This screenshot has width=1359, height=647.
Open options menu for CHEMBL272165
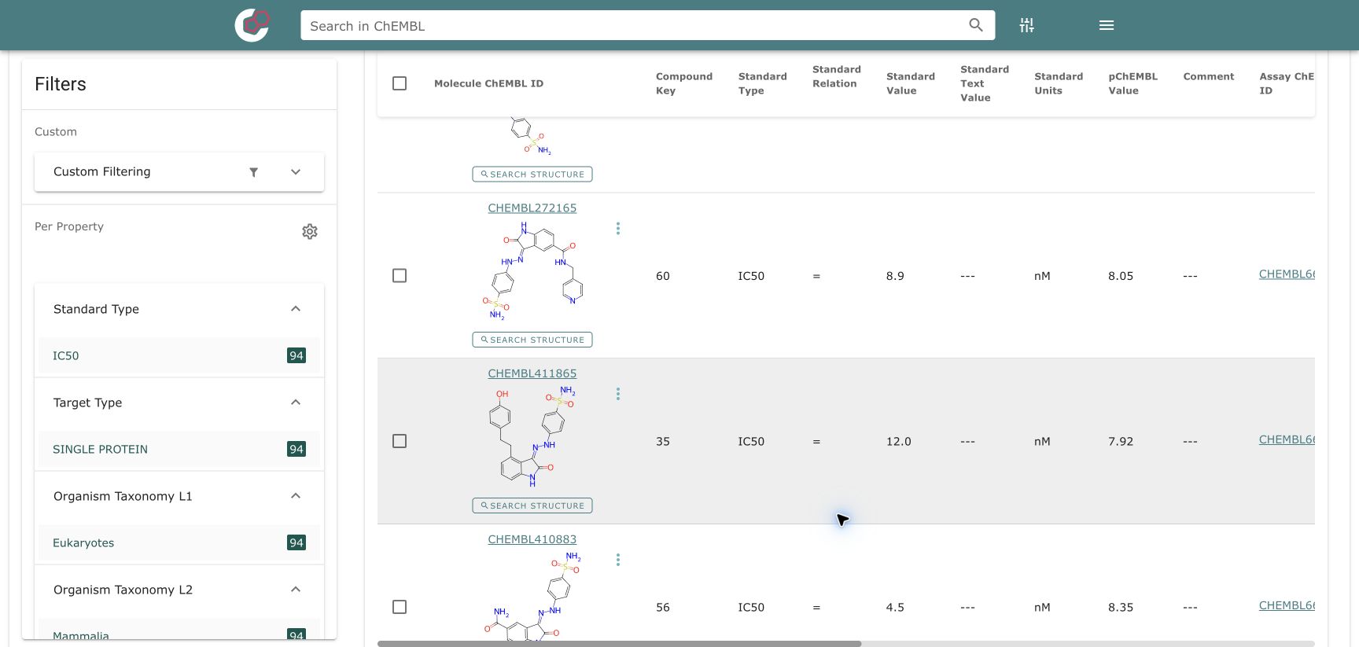[617, 228]
